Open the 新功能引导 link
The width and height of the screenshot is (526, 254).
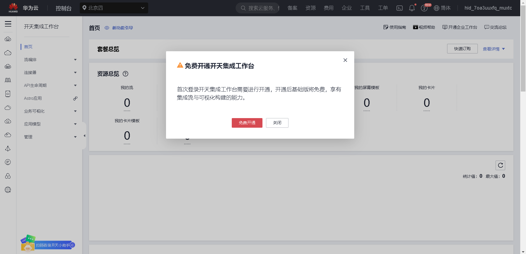119,28
